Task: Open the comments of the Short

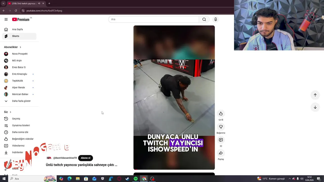Action: tap(221, 140)
